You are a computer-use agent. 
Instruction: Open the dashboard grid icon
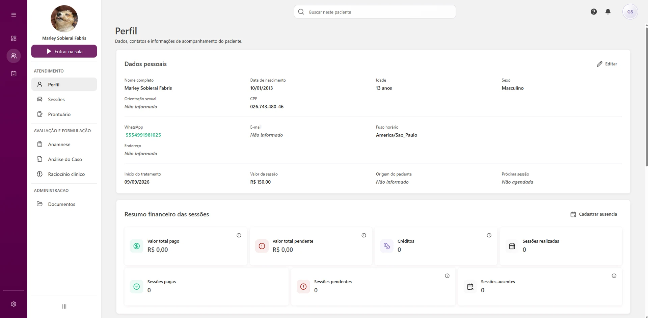(x=13, y=38)
